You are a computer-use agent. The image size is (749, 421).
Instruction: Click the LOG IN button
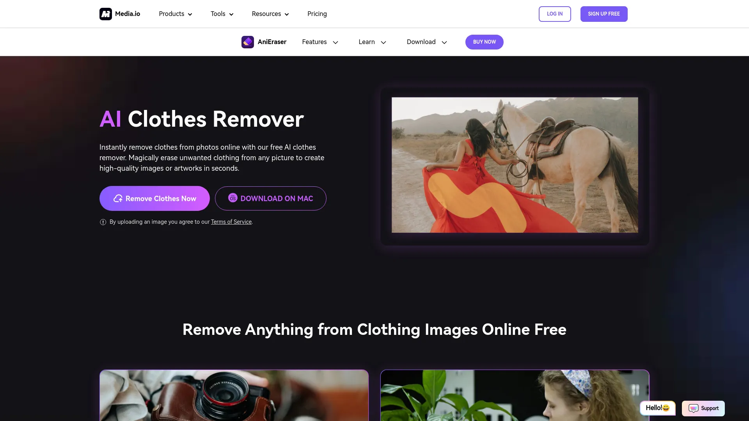(x=555, y=14)
